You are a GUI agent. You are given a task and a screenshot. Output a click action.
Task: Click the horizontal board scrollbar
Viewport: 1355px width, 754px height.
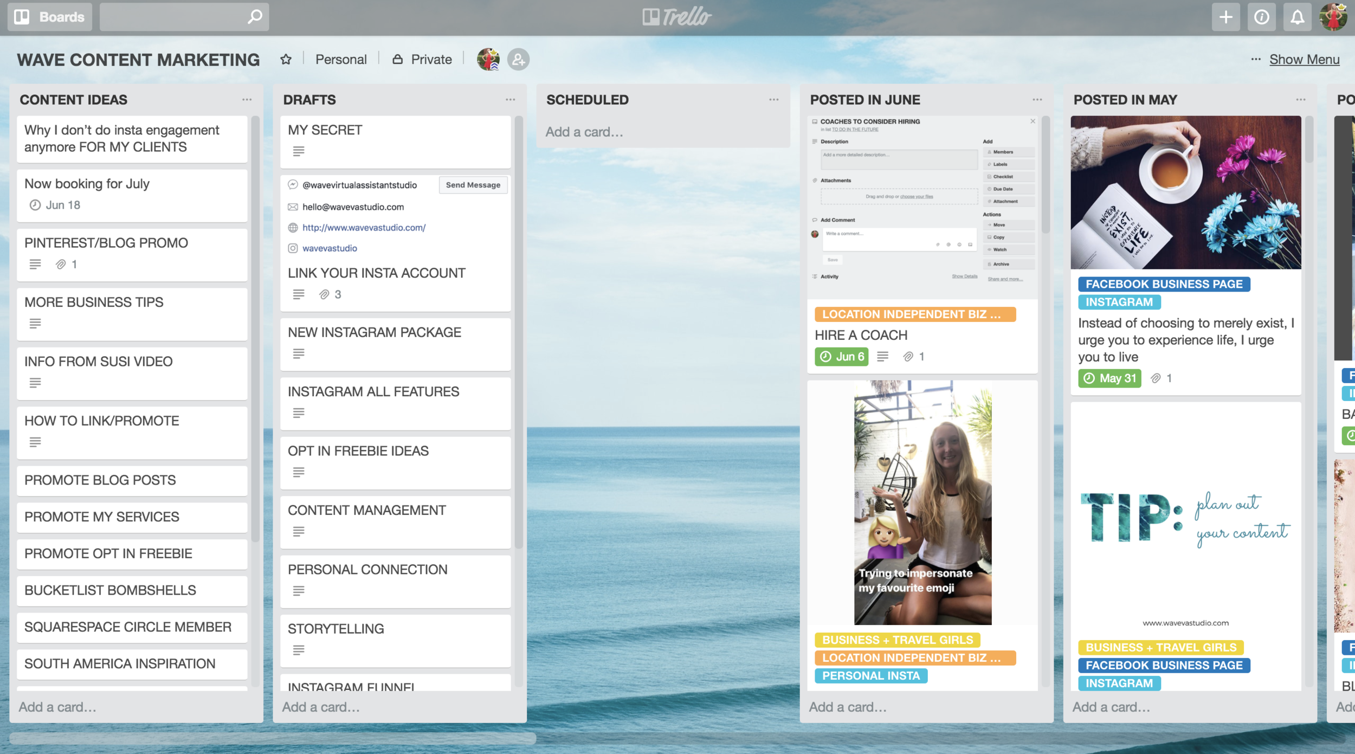click(273, 738)
